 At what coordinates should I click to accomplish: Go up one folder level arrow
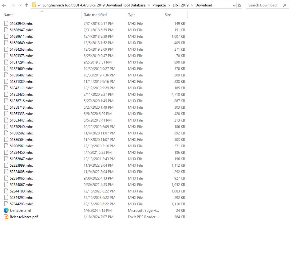coord(27,5)
